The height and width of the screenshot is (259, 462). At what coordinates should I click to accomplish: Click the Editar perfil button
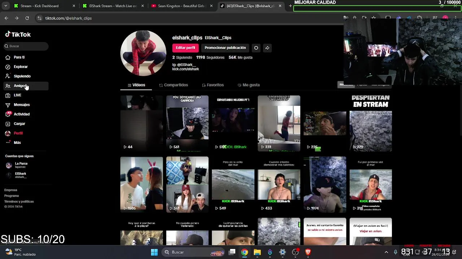[185, 48]
